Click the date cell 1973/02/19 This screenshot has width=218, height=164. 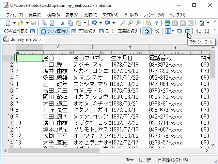[x=130, y=65]
